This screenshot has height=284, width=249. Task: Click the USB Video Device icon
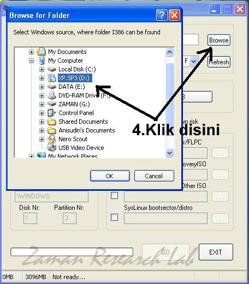click(52, 148)
